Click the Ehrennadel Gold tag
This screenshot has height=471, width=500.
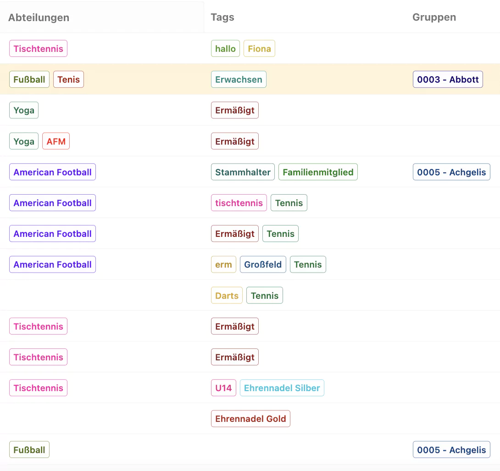[250, 419]
